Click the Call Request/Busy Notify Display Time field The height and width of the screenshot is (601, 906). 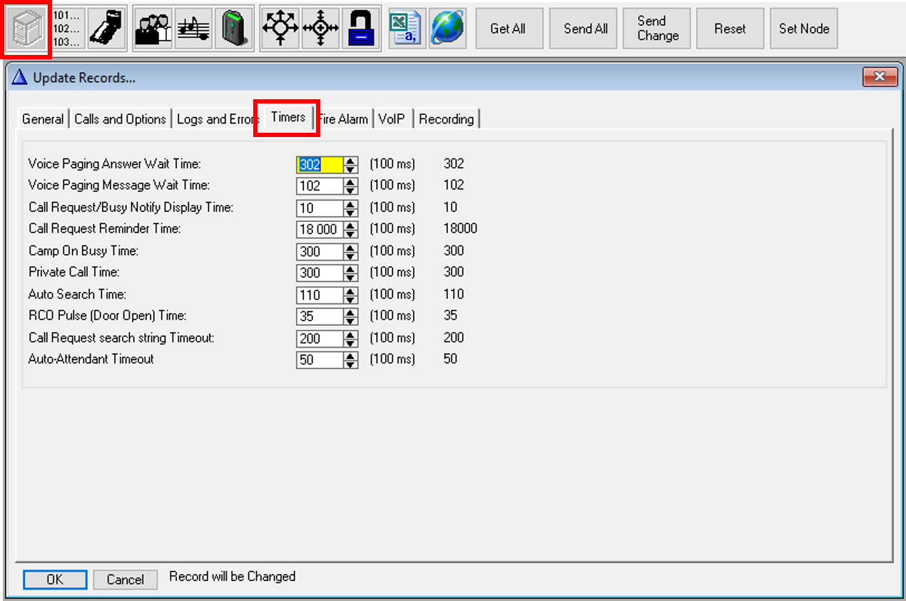(320, 208)
